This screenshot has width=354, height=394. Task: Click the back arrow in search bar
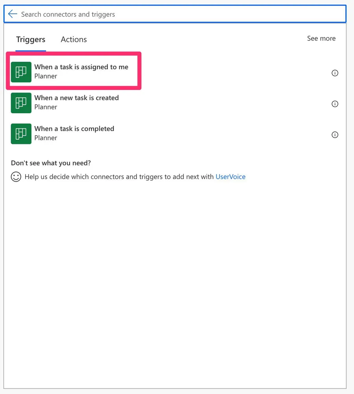pos(13,14)
